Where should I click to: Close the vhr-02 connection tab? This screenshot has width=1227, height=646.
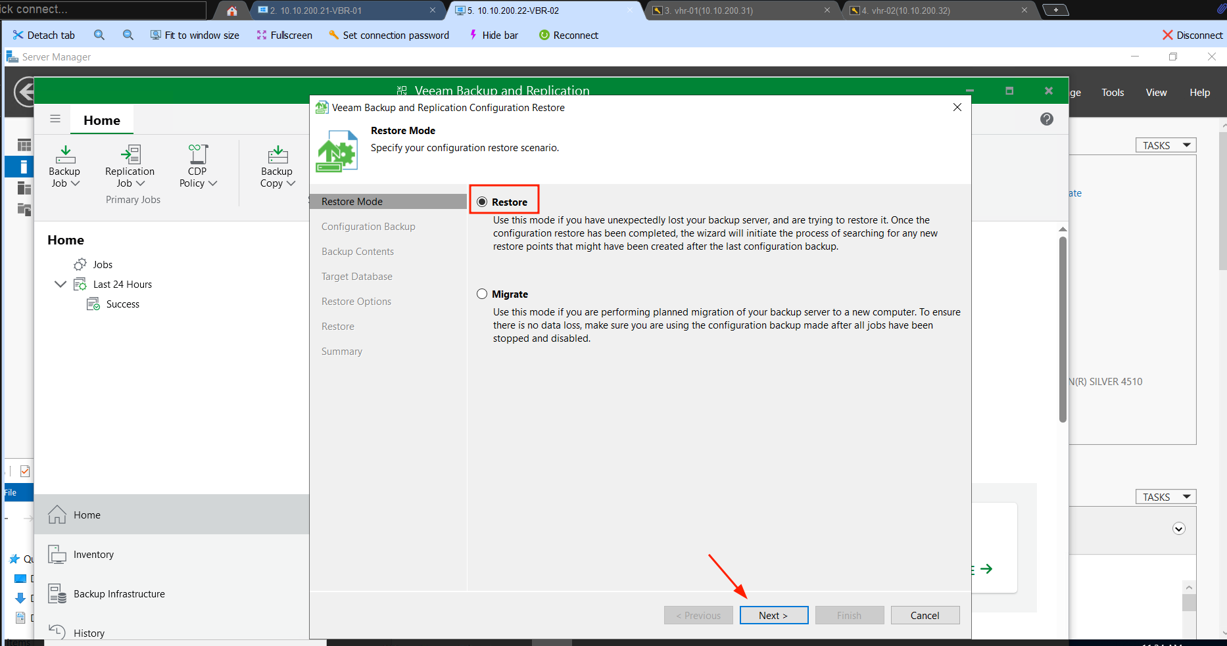(1024, 10)
